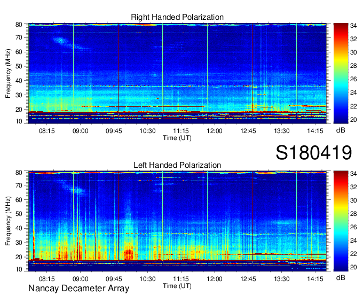
Task: Click the "Left Handed Polarization" plot title
Action: [177, 165]
